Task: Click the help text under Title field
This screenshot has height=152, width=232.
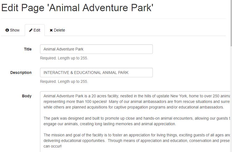Action: pos(64,58)
